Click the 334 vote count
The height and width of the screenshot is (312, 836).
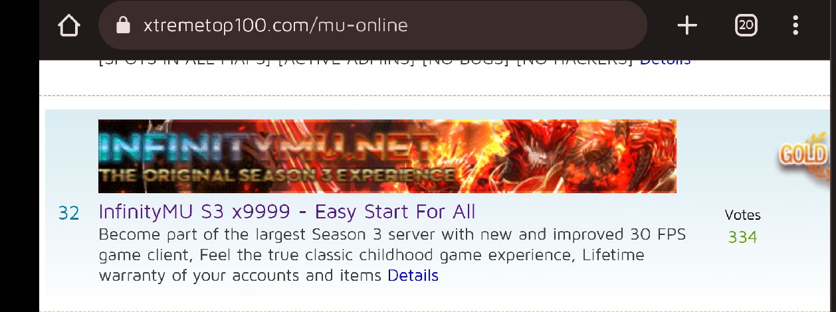pos(742,237)
